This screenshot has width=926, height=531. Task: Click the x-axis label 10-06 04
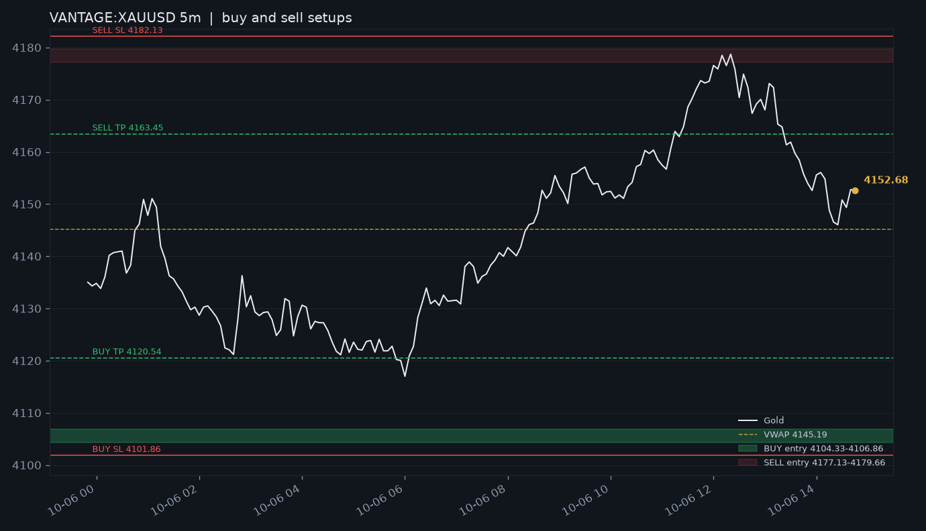278,500
